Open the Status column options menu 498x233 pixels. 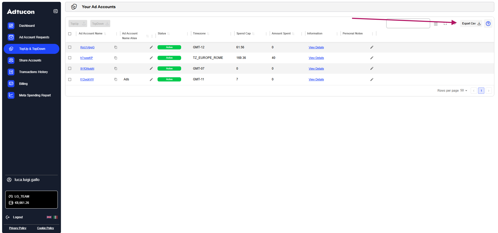(187, 34)
